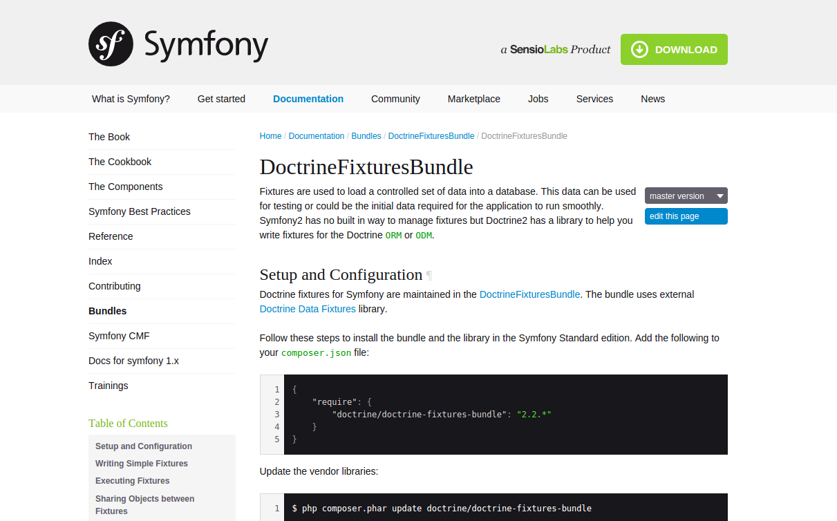Open the Trainings sidebar link
The height and width of the screenshot is (521, 837).
click(x=108, y=386)
